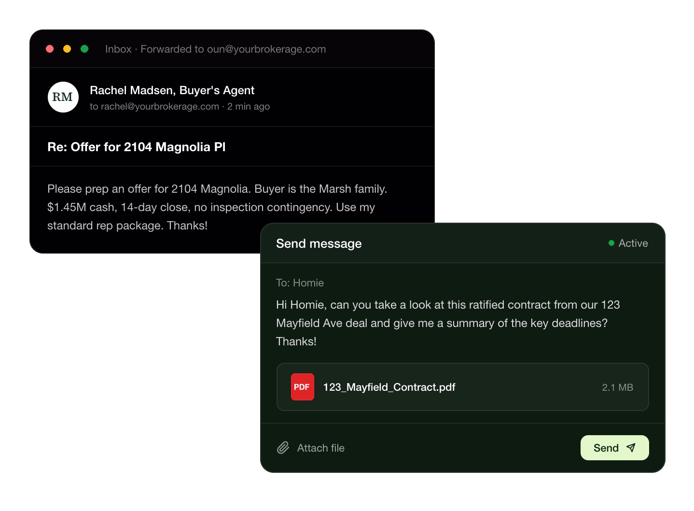The height and width of the screenshot is (511, 694).
Task: Click the message body starting 'Hi Homie'
Action: [448, 323]
